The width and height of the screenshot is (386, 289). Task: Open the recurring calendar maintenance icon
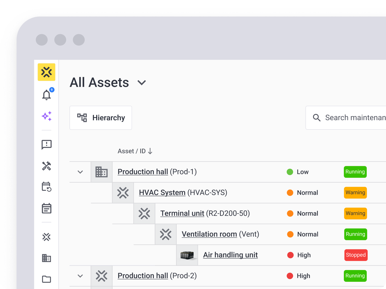point(47,187)
